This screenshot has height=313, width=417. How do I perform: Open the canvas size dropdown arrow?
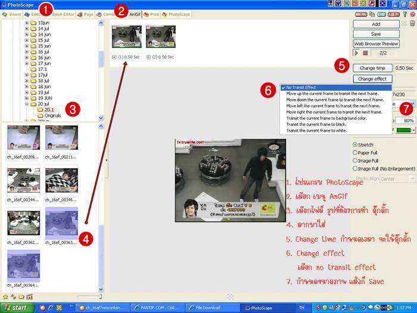coord(412,103)
